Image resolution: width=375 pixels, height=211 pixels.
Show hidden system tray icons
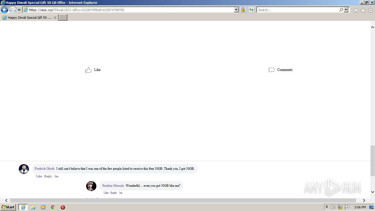click(327, 207)
